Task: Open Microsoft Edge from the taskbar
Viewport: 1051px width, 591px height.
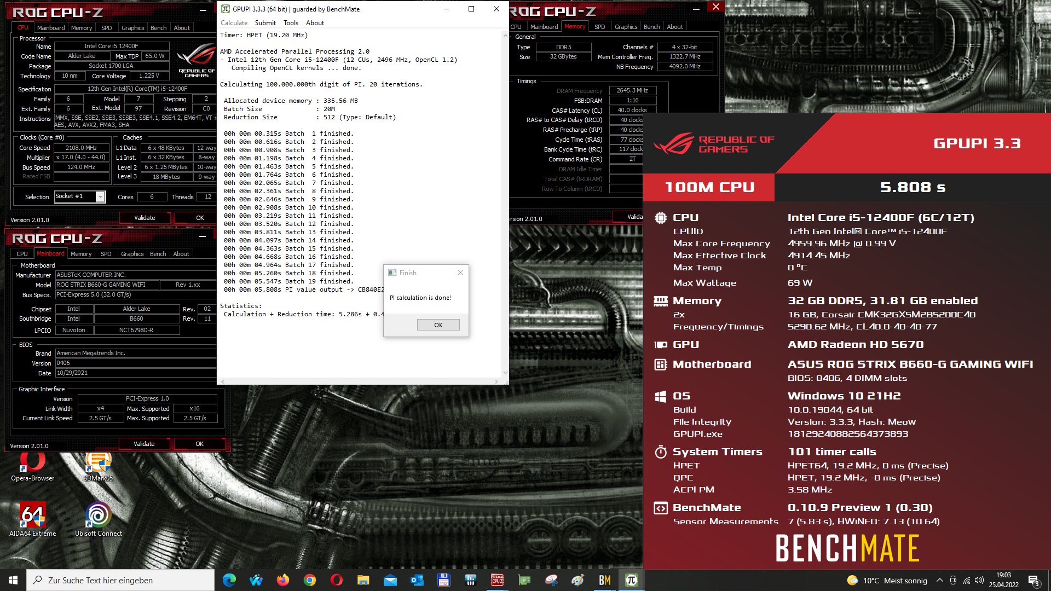Action: (229, 580)
